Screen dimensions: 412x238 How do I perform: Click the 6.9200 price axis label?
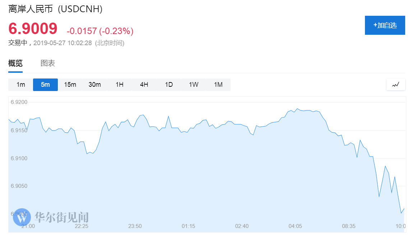(19, 102)
